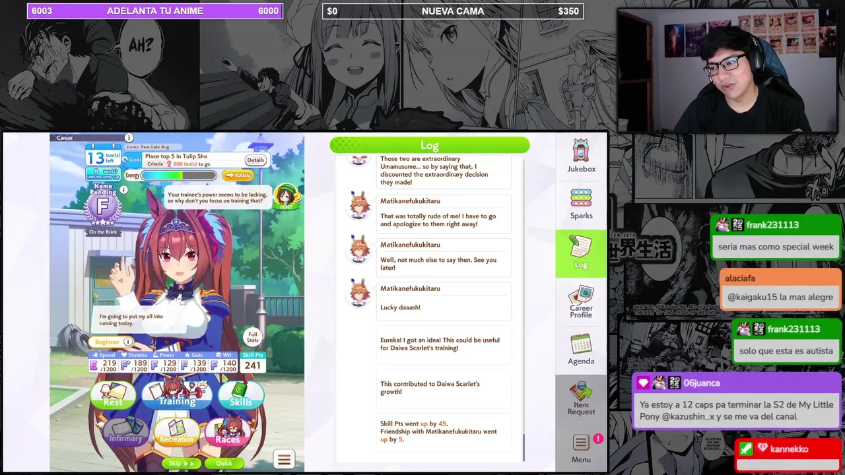This screenshot has height=475, width=845.
Task: Click the info icon next to Name Pending
Action: click(x=123, y=189)
